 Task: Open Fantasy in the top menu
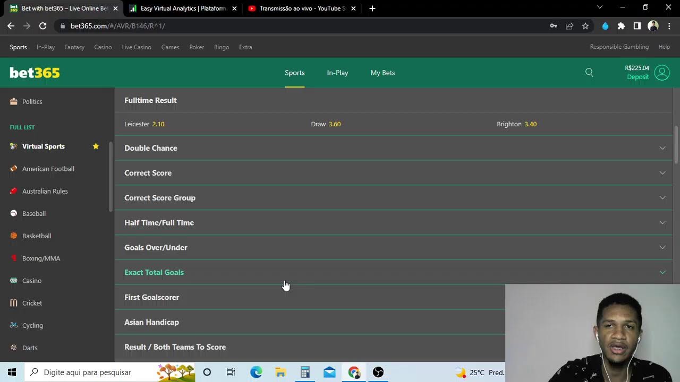[x=74, y=47]
